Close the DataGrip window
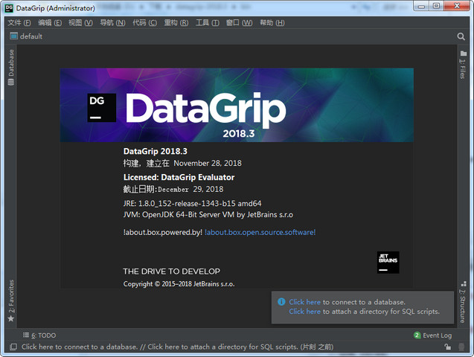 [x=457, y=6]
